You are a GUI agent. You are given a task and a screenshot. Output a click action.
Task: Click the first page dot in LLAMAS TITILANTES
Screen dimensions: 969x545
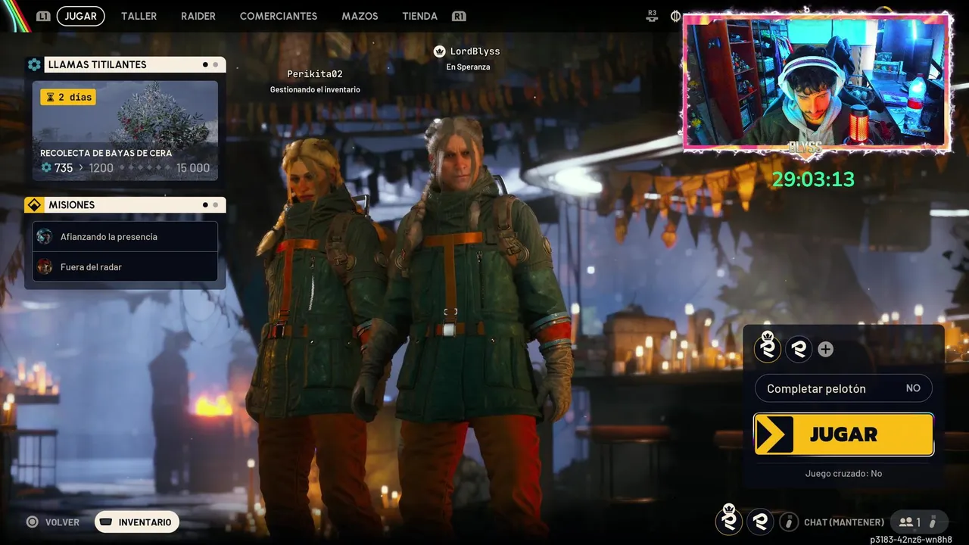pyautogui.click(x=205, y=65)
